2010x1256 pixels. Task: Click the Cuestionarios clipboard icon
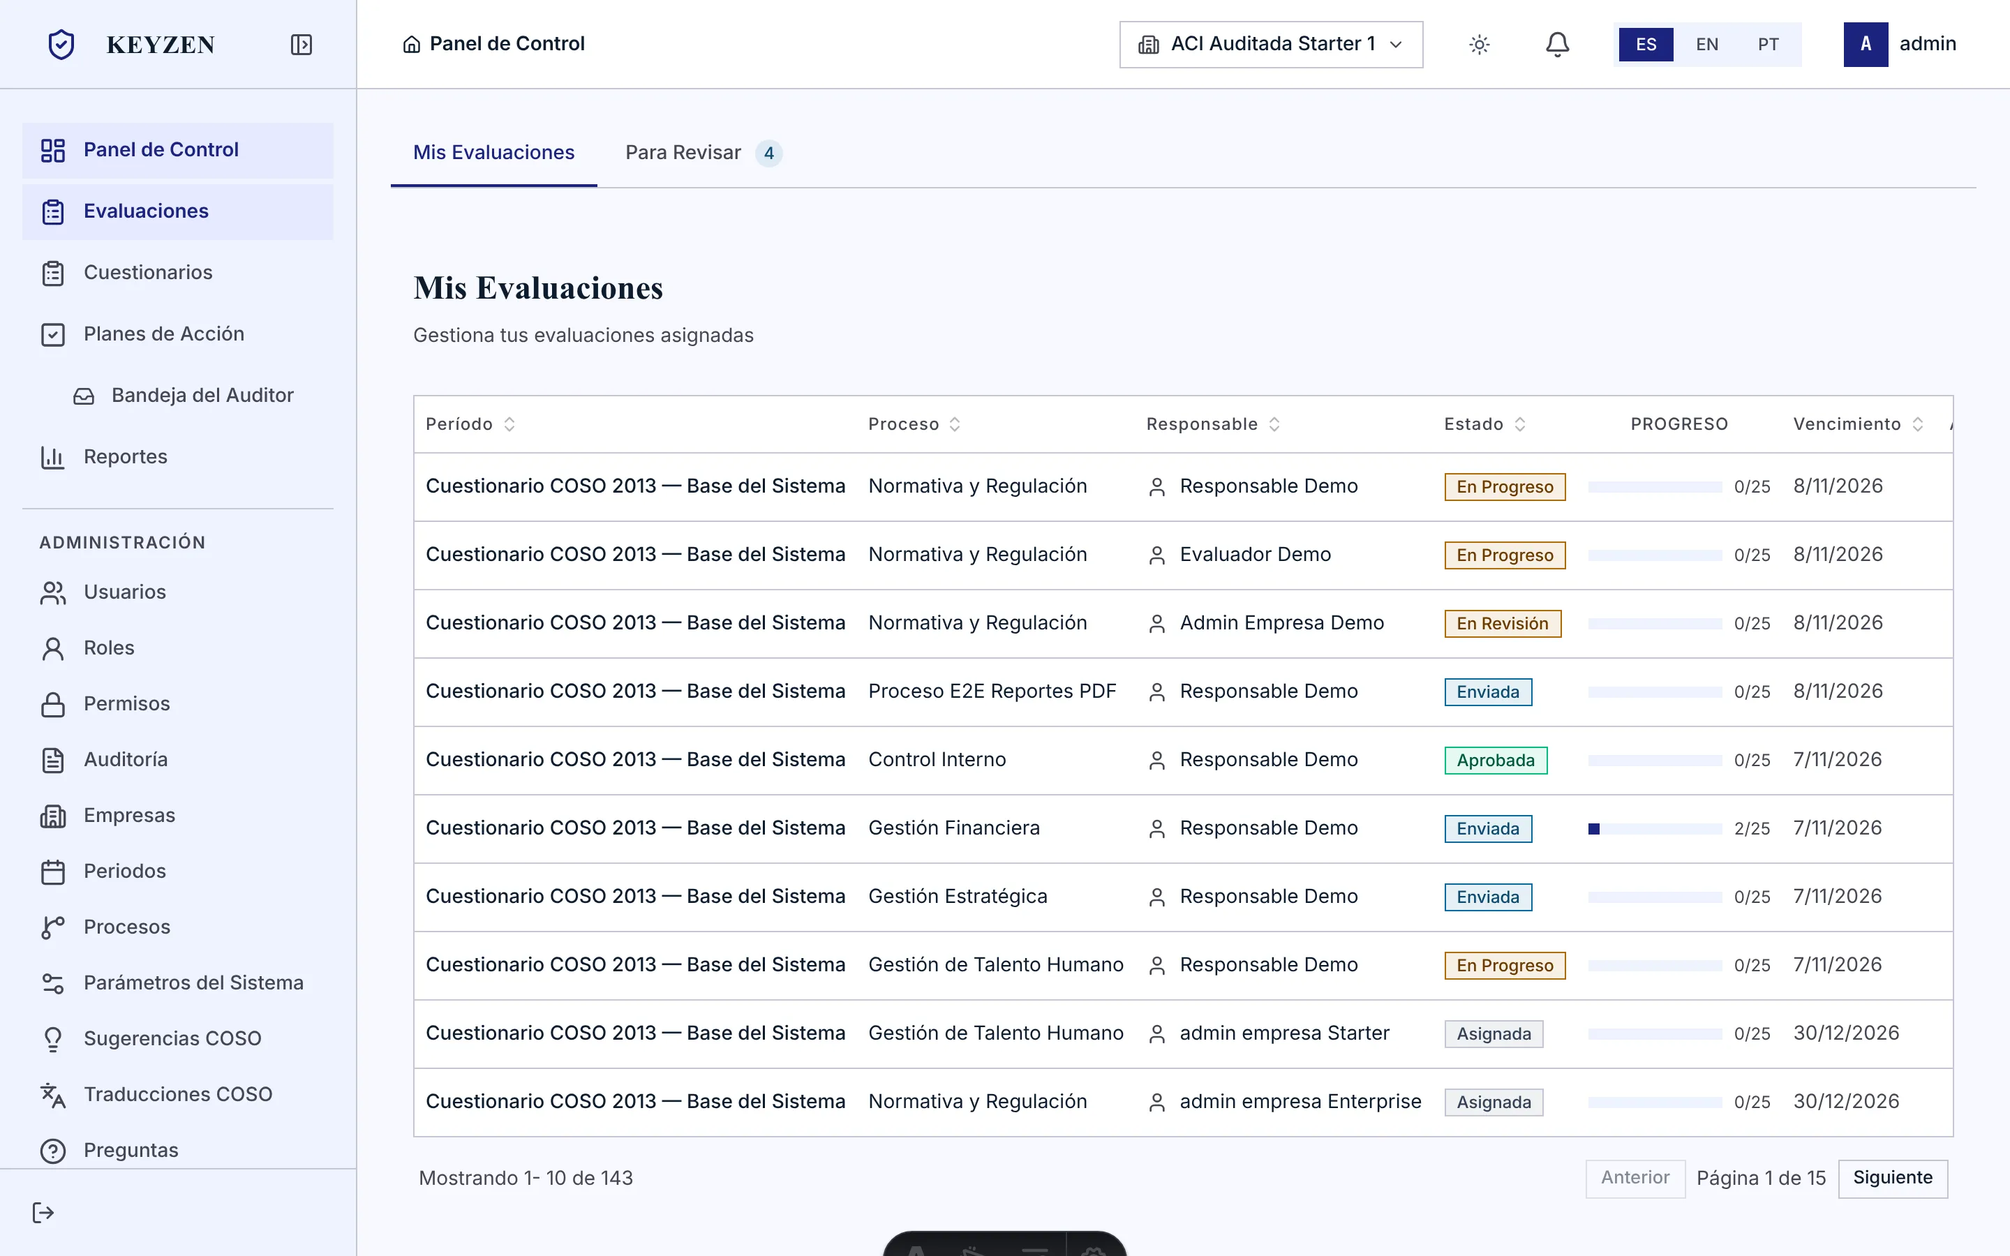(53, 274)
